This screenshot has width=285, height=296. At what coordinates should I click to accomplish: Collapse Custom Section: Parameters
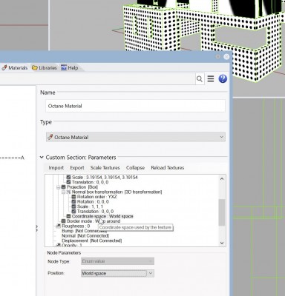[42, 158]
